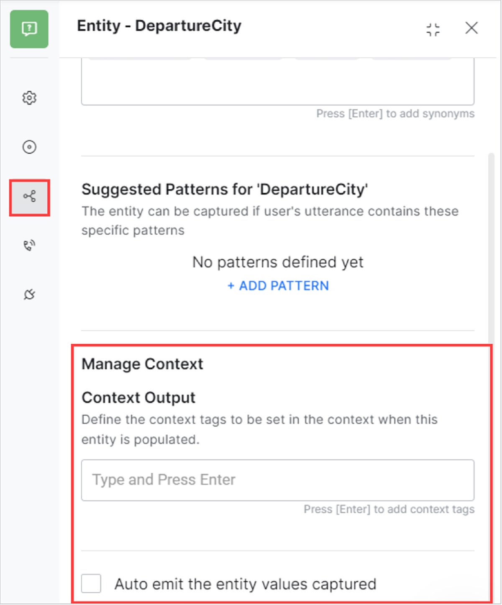The width and height of the screenshot is (502, 605).
Task: Click the 'Manage Context' section heading
Action: [x=142, y=364]
